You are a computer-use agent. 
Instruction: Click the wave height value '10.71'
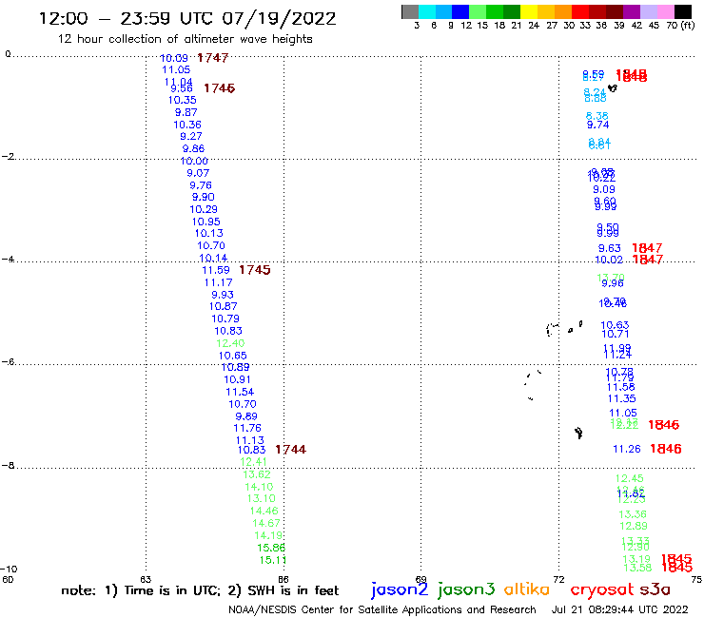[x=616, y=334]
